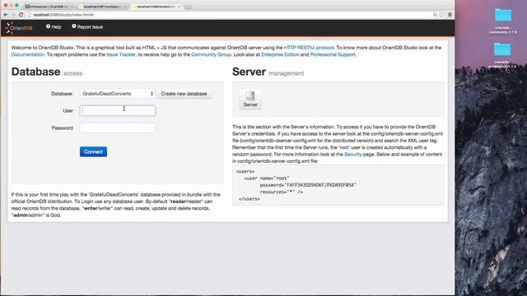527x296 pixels.
Task: Select the orientdb-community folder on desktop
Action: (x=503, y=21)
